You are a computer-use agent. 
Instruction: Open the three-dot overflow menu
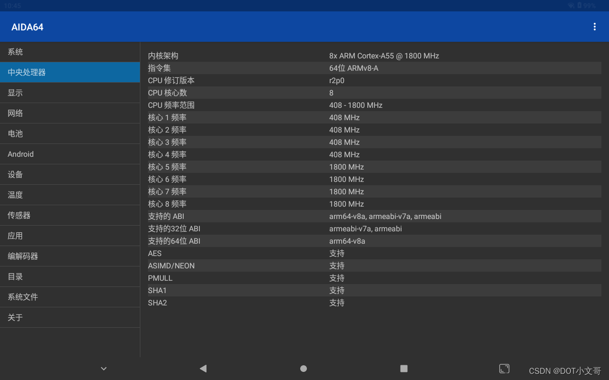594,27
